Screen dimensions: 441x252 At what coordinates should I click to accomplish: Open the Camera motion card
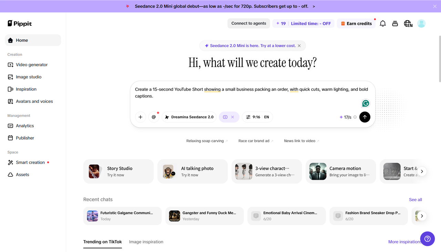click(x=341, y=171)
